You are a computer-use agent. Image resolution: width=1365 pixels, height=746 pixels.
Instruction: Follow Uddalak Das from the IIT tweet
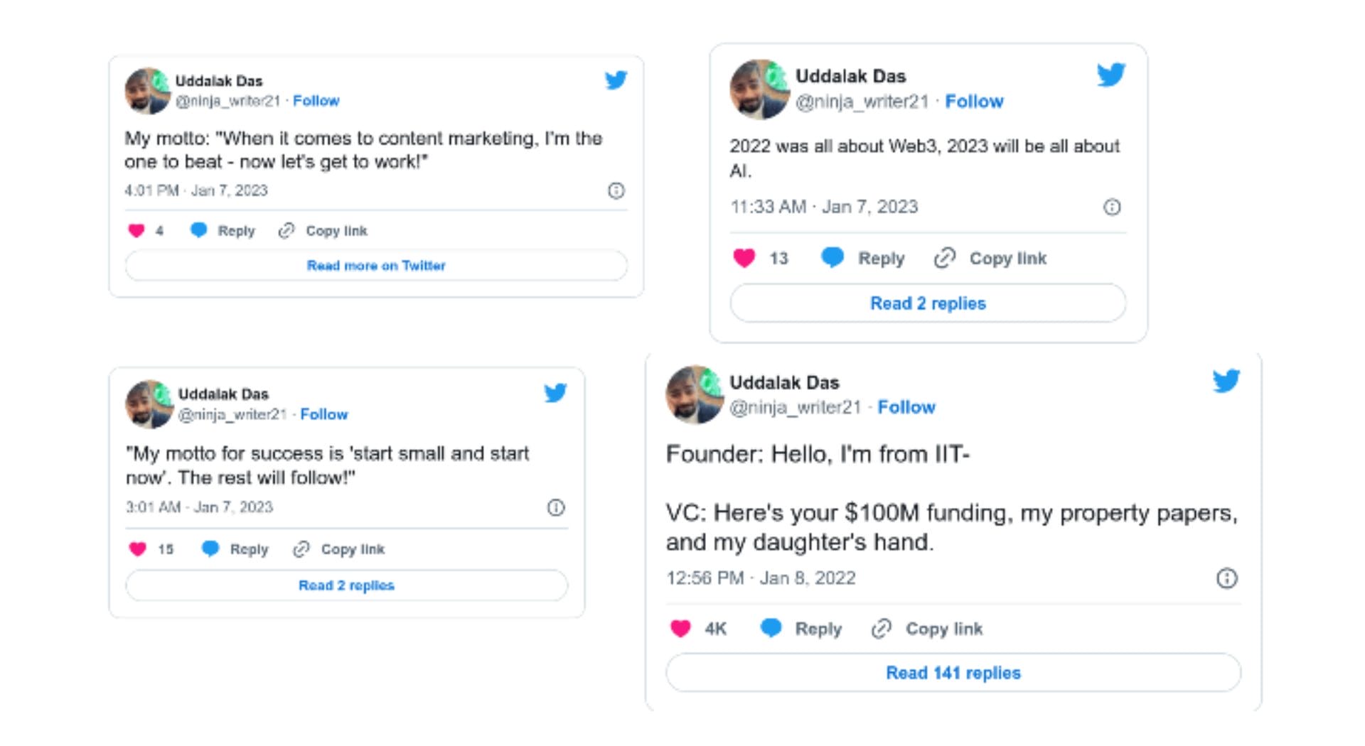coord(906,407)
